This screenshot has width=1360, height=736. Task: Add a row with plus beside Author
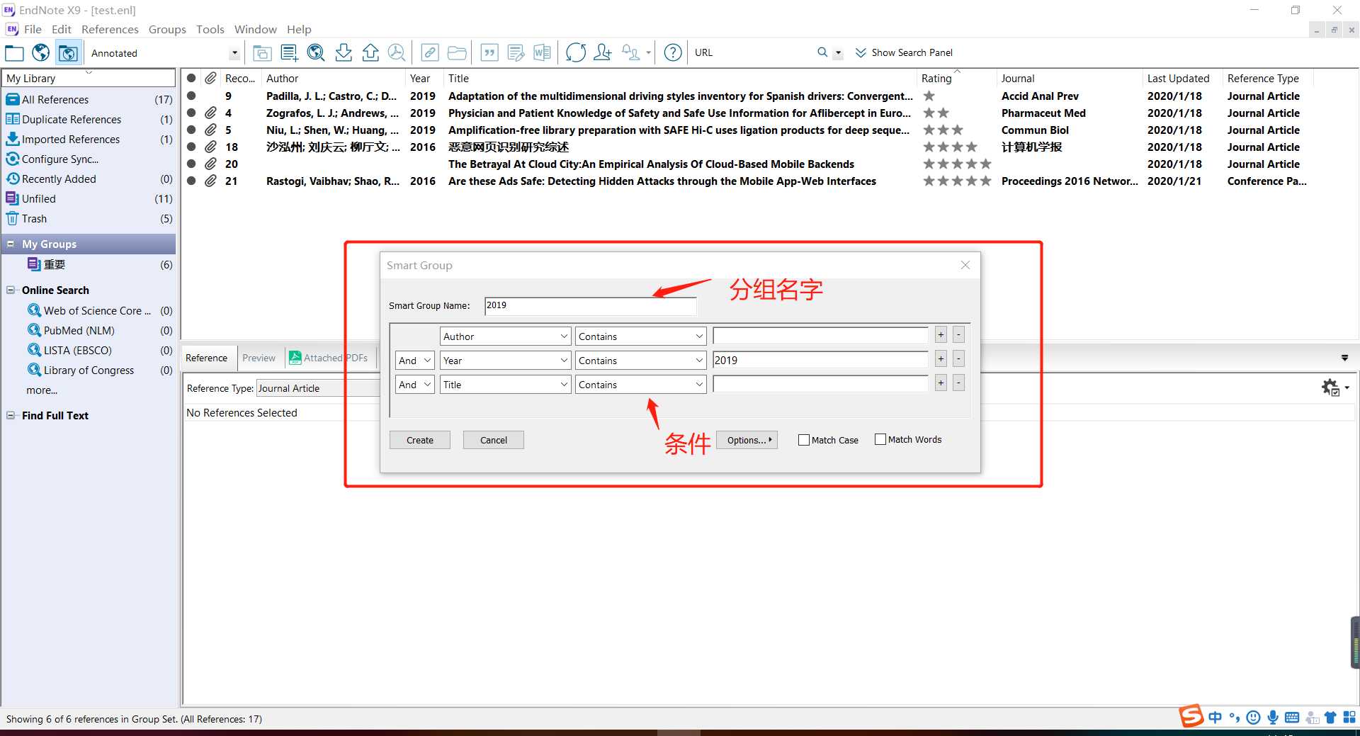click(x=941, y=334)
